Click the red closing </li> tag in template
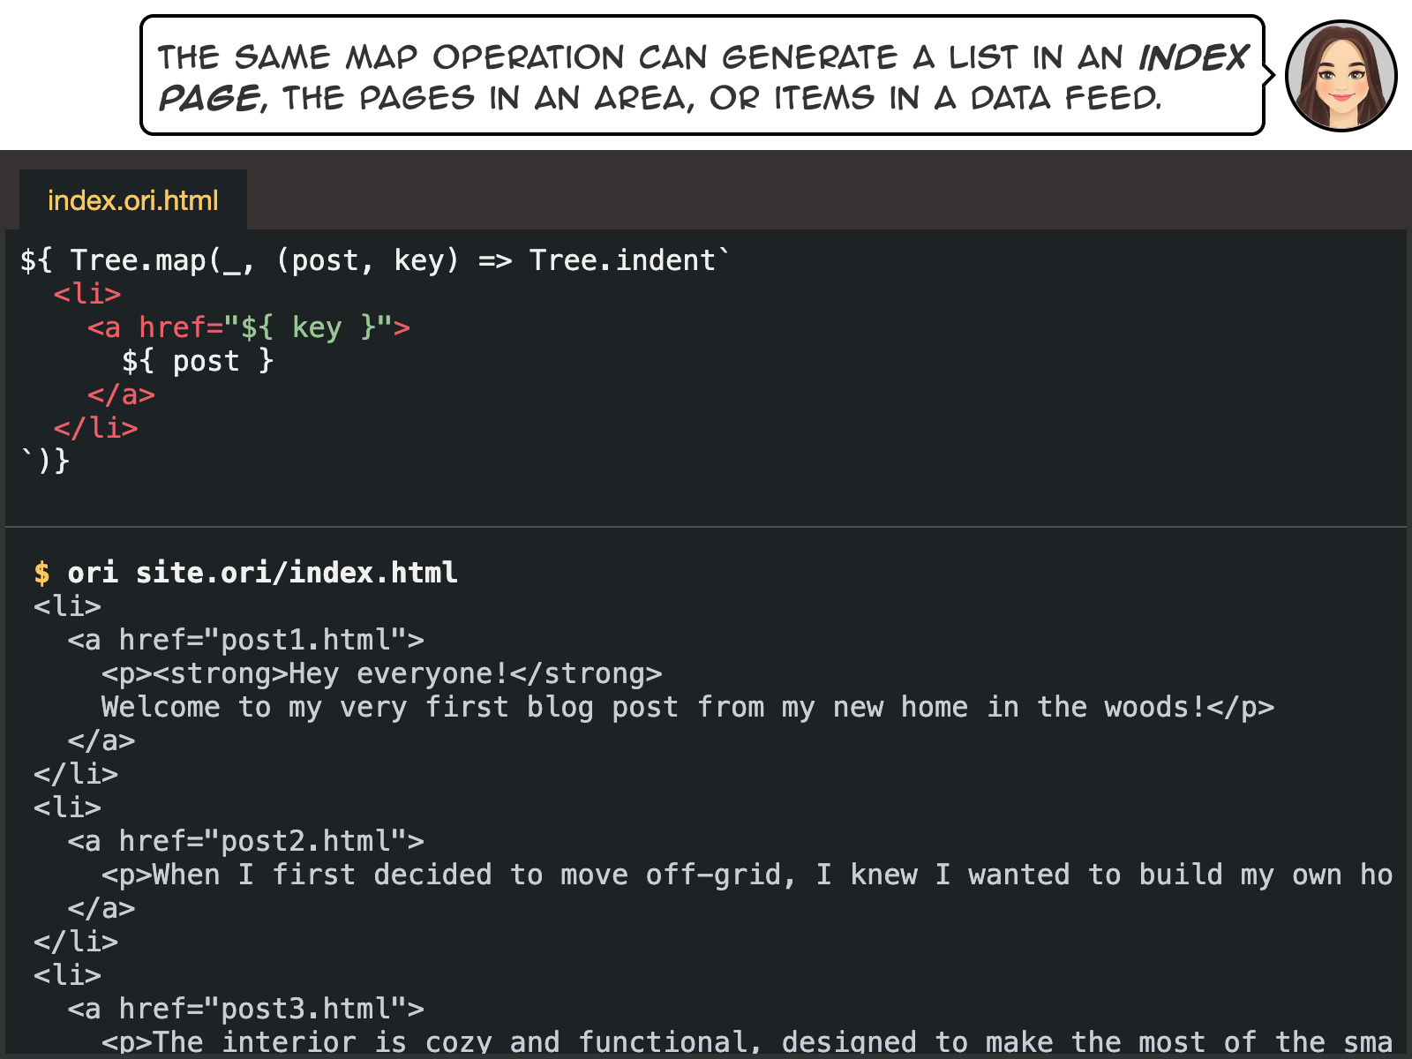This screenshot has height=1059, width=1412. coord(95,428)
